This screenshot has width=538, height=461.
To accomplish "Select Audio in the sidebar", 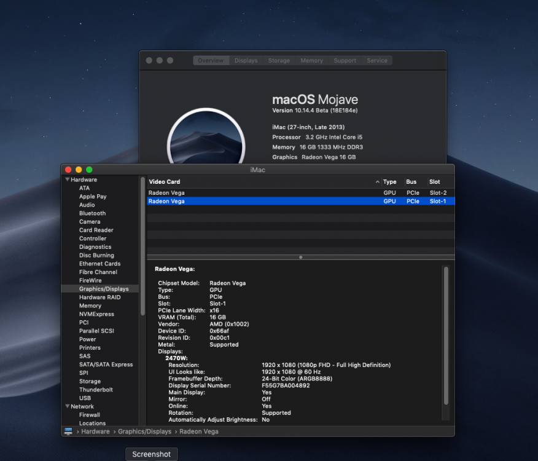I will click(x=87, y=205).
